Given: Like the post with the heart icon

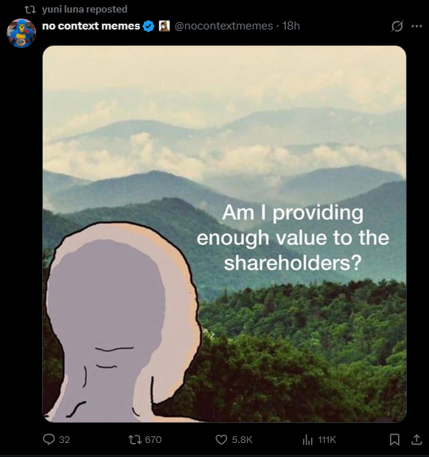Looking at the screenshot, I should point(221,439).
